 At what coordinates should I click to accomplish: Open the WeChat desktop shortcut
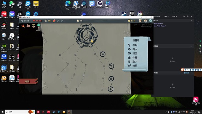(12, 4)
